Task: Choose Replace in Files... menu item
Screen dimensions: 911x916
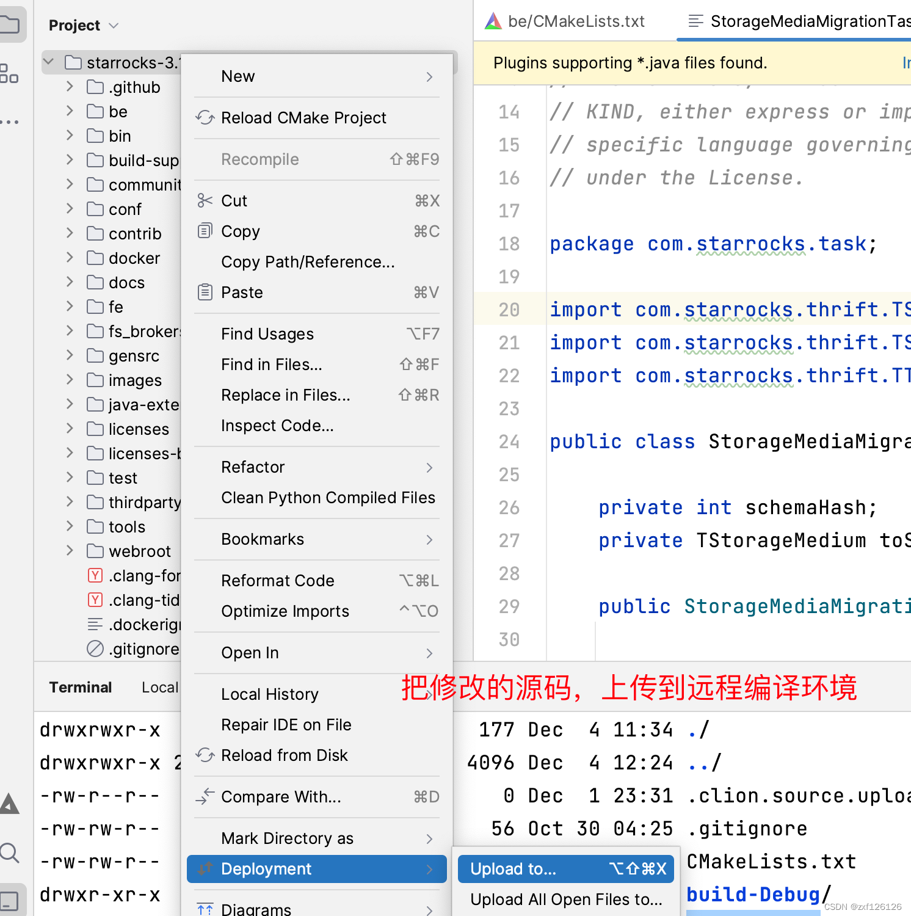Action: click(x=318, y=395)
